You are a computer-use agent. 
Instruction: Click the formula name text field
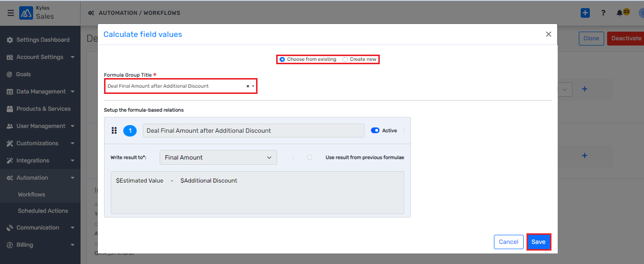253,131
